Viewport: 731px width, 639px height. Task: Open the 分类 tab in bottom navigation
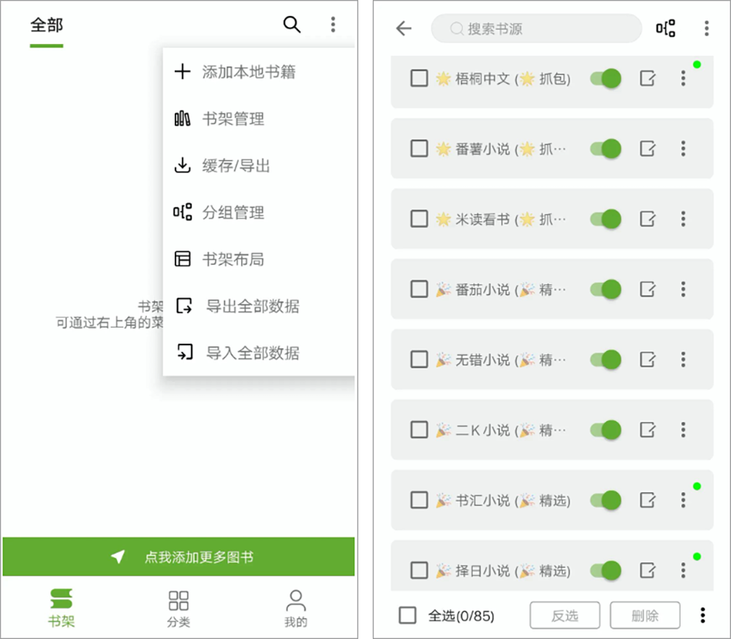(x=178, y=608)
